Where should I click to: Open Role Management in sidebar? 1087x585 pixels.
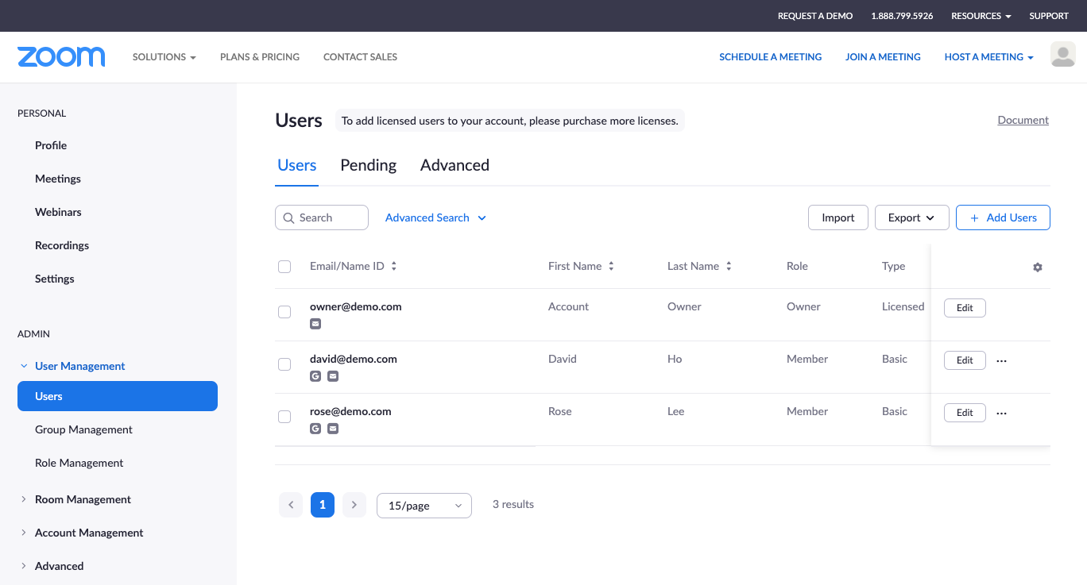tap(79, 463)
